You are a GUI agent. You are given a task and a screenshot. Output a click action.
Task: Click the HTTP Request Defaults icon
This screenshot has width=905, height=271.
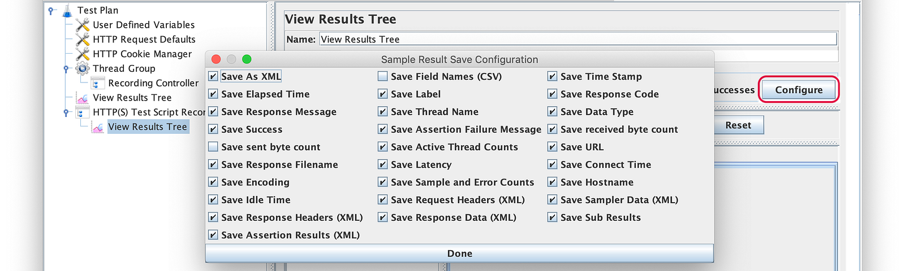tap(83, 40)
